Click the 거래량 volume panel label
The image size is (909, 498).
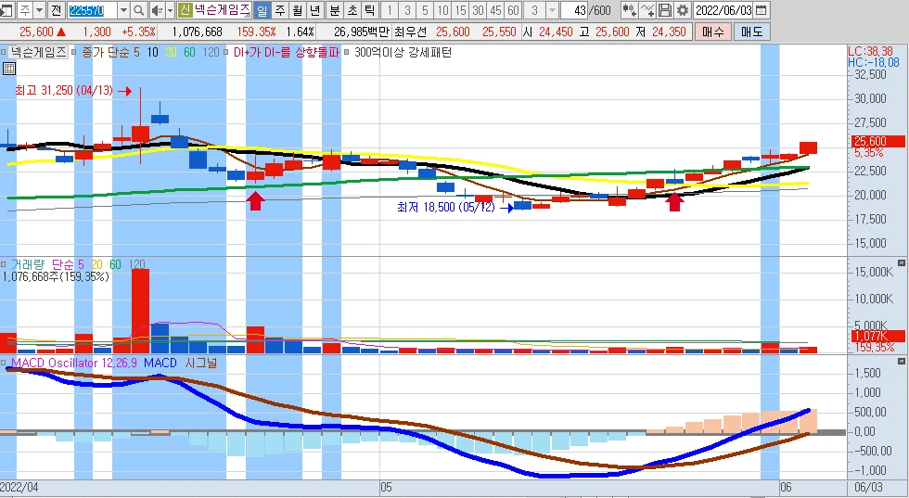pyautogui.click(x=27, y=264)
